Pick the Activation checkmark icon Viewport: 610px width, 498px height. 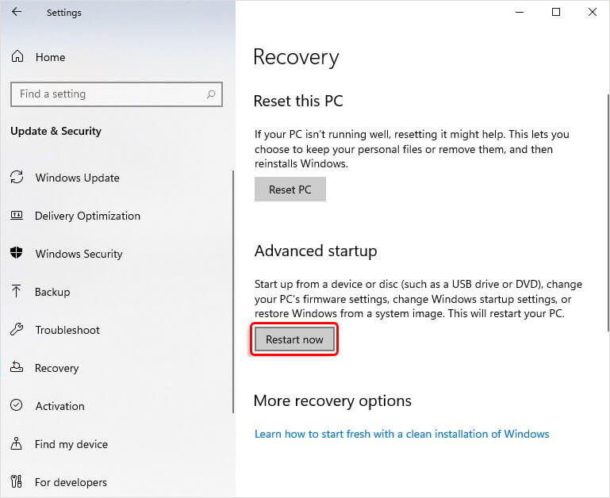(x=17, y=405)
